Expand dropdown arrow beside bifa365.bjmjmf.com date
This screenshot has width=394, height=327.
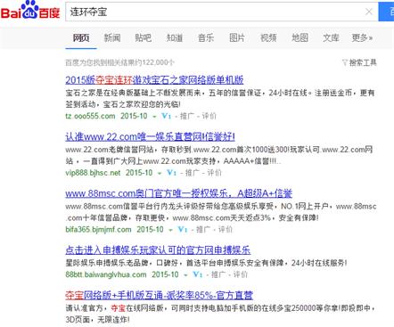click(170, 230)
